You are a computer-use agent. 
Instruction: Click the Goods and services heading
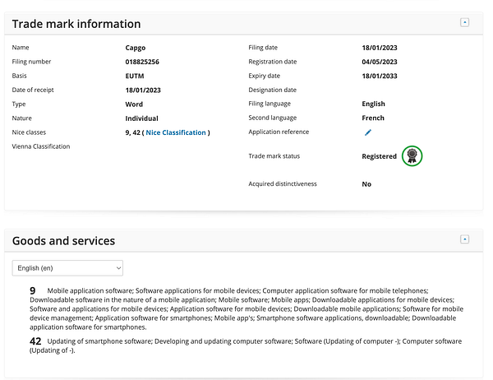[x=63, y=241]
